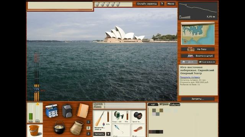This screenshot has width=245, height=137.
Task: Click the Продлить путевку link
Action: point(190,77)
